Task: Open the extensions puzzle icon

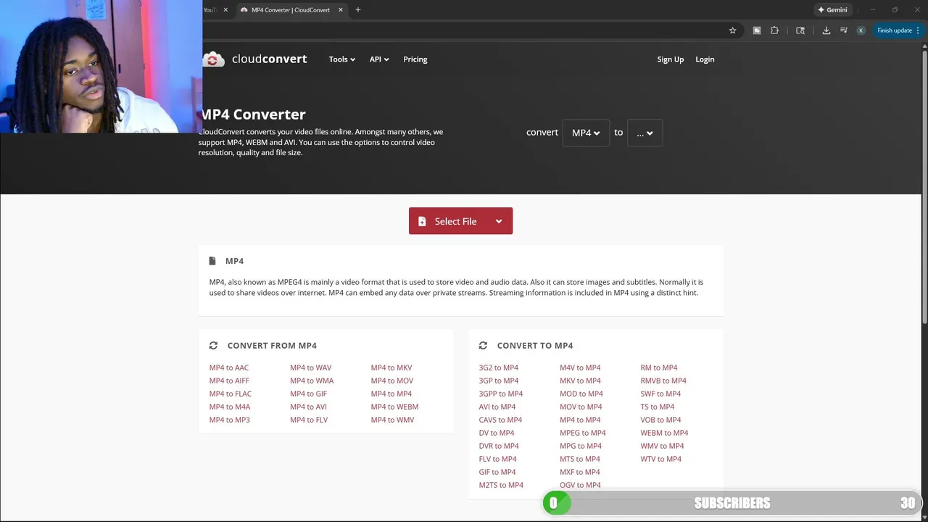Action: tap(774, 30)
